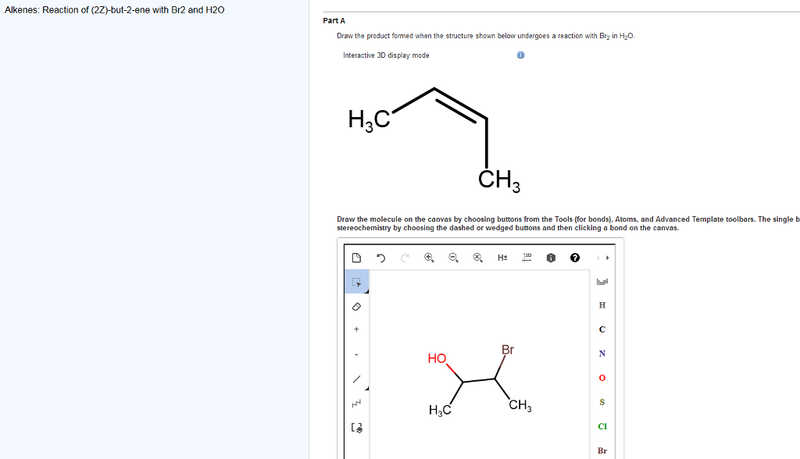
Task: Select the Oxygen atom button
Action: [602, 378]
